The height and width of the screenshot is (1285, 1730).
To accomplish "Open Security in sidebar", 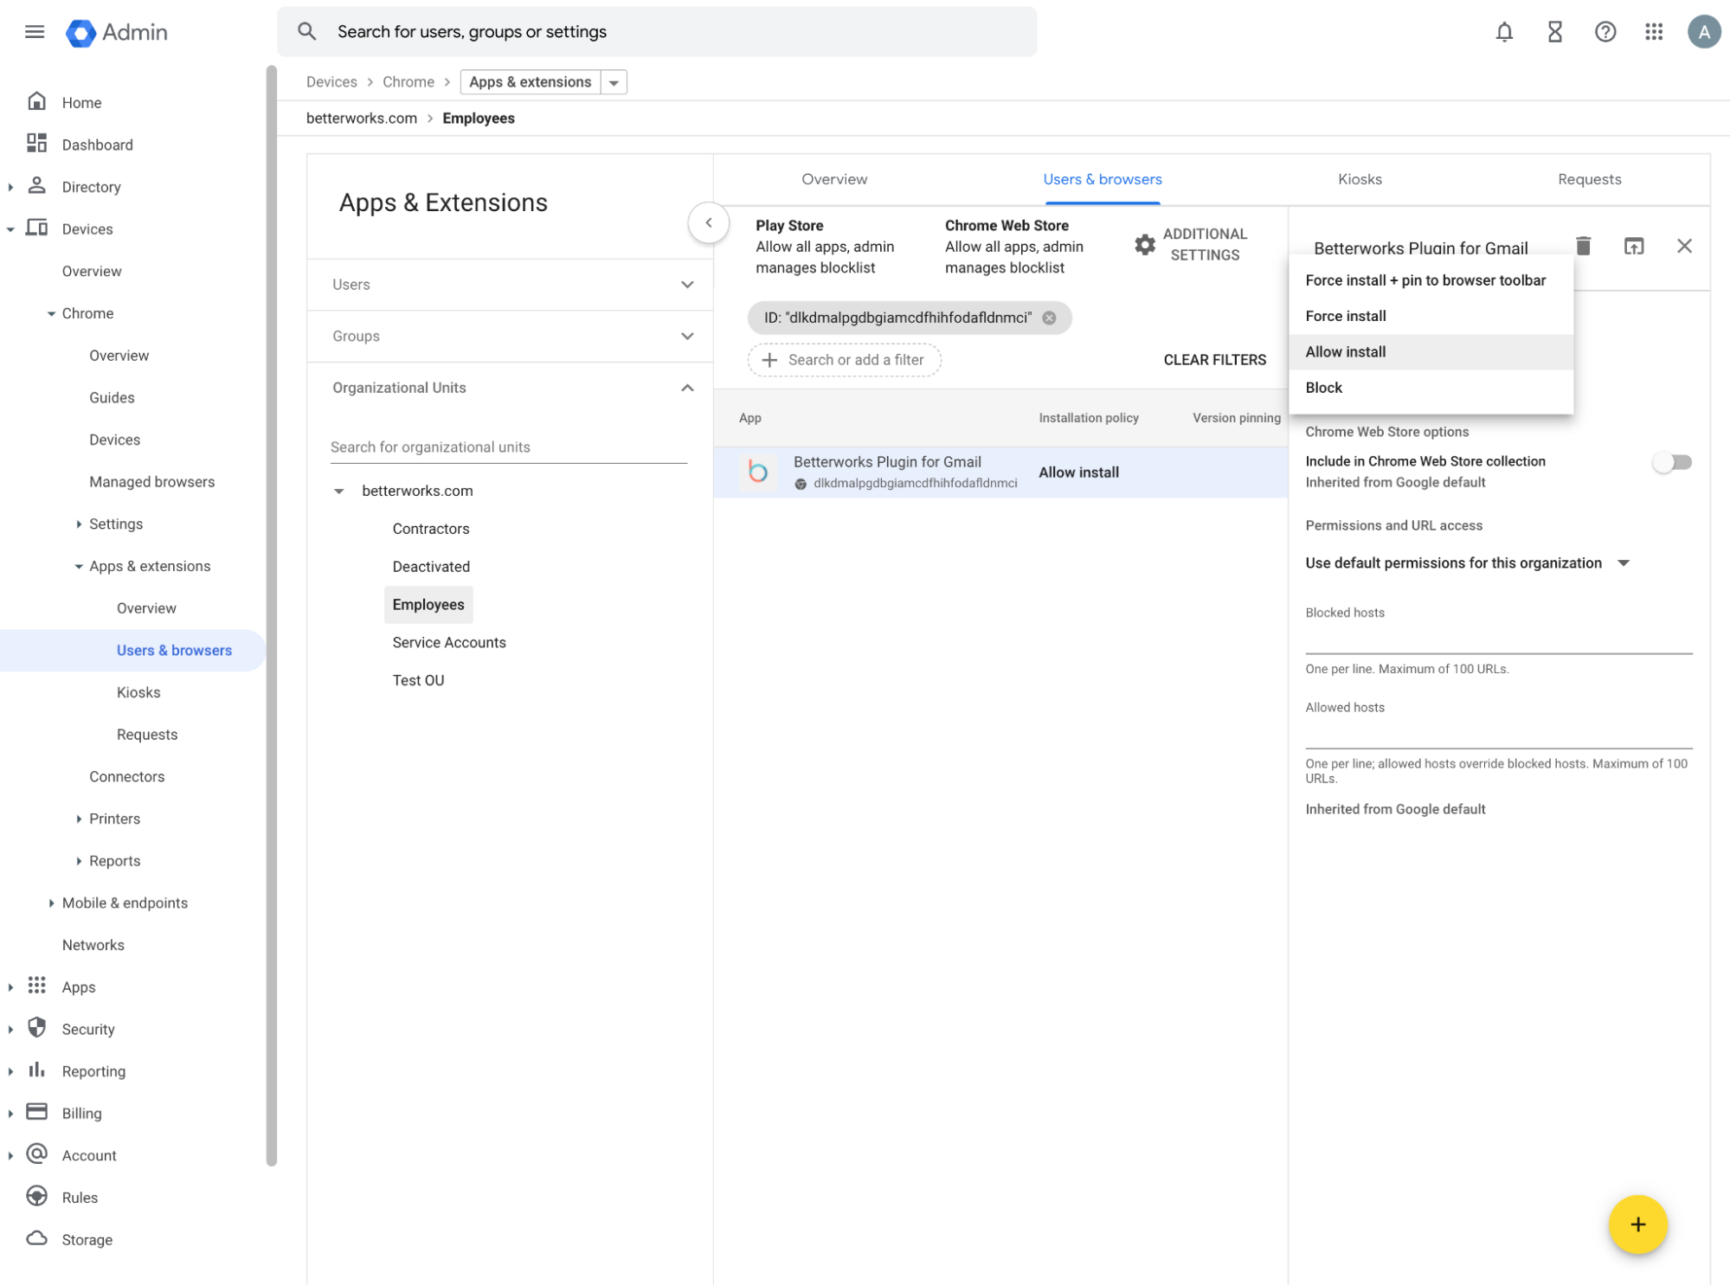I will [x=87, y=1029].
